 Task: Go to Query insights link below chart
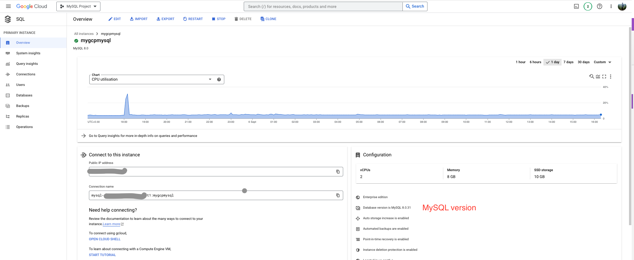pyautogui.click(x=143, y=136)
